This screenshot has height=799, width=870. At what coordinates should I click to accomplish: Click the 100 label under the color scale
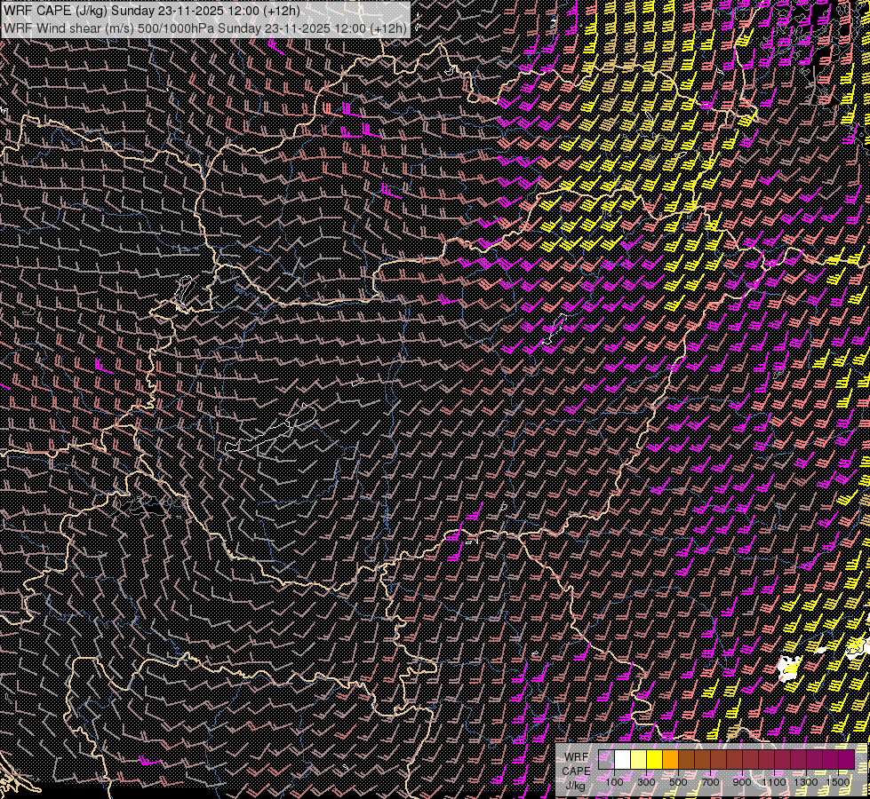click(x=614, y=782)
